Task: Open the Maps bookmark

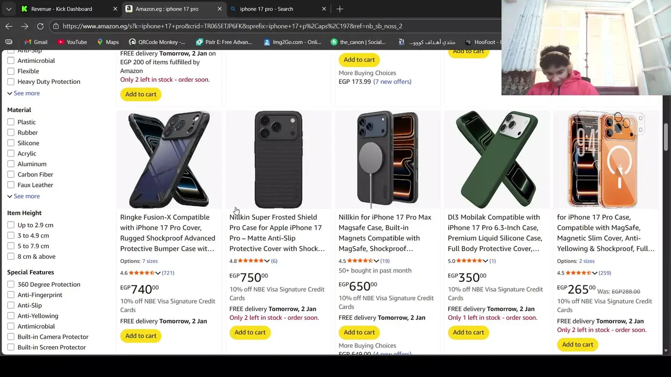Action: tap(107, 42)
